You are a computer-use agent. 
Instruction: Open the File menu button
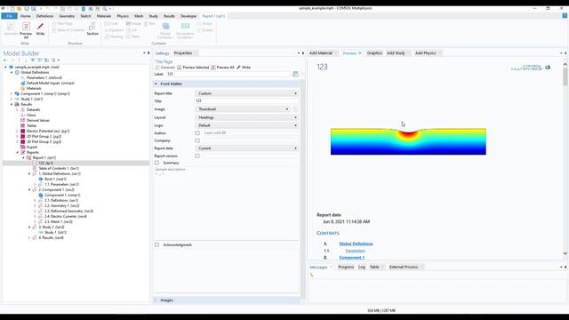pyautogui.click(x=10, y=16)
